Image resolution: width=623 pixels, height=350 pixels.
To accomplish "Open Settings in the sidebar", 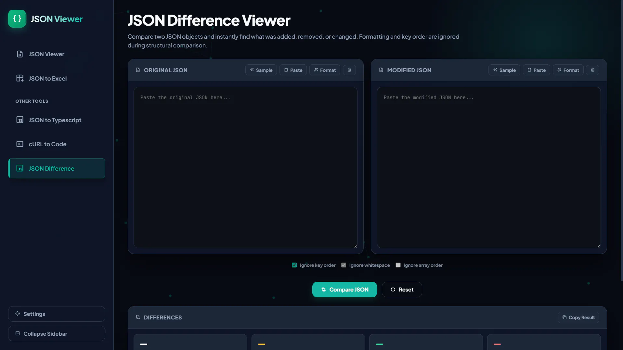I will tap(57, 314).
